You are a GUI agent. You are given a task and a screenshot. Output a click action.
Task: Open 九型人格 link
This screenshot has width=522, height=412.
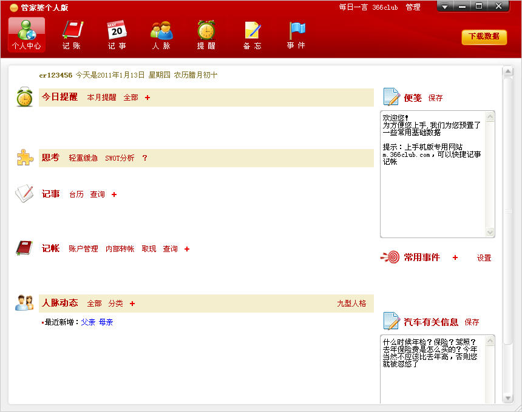pos(351,304)
